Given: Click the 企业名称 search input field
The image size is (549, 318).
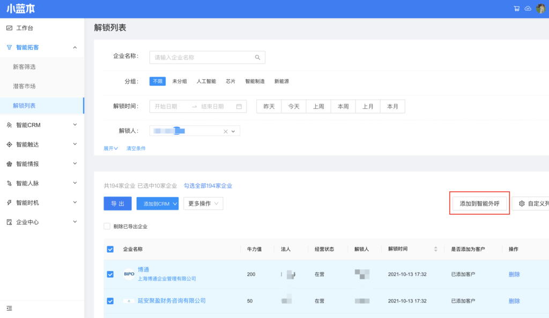Looking at the screenshot, I should pos(201,57).
